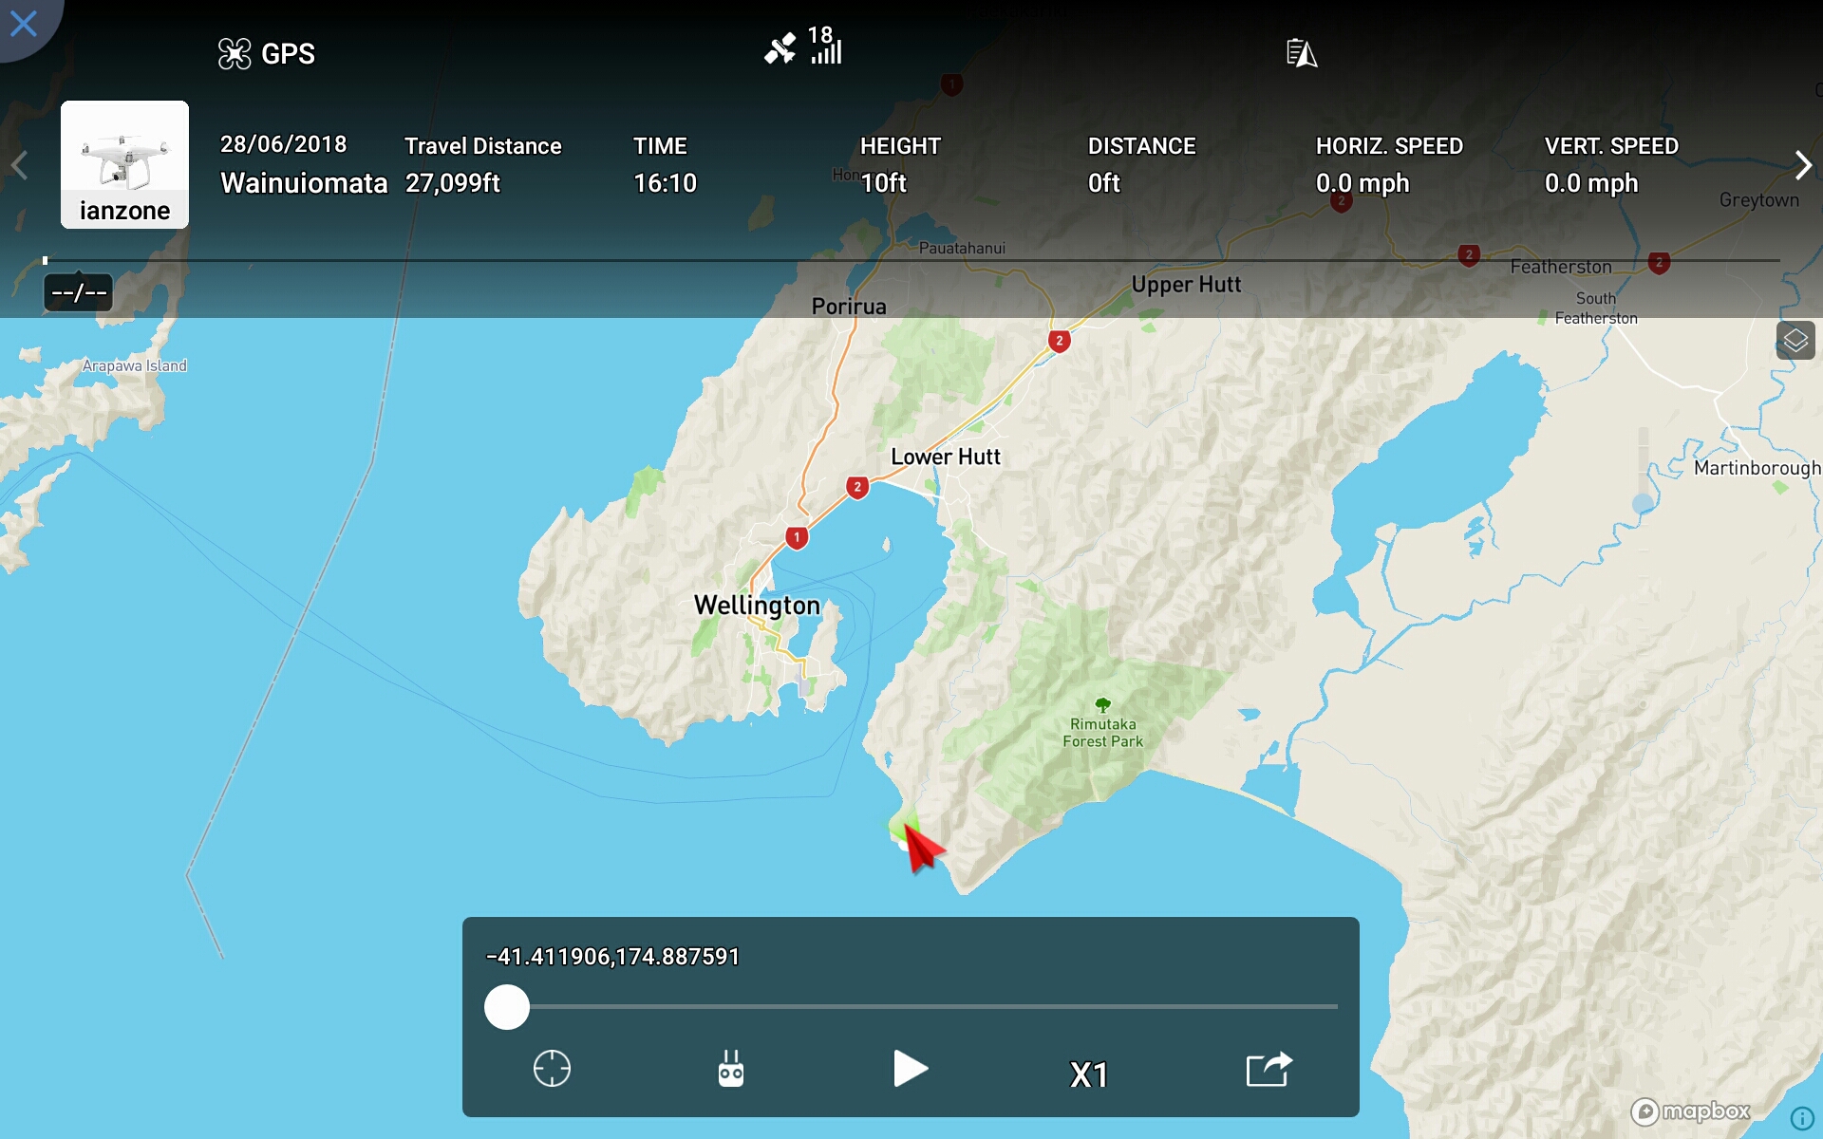Share the flight record
Viewport: 1823px width, 1139px height.
click(1269, 1069)
